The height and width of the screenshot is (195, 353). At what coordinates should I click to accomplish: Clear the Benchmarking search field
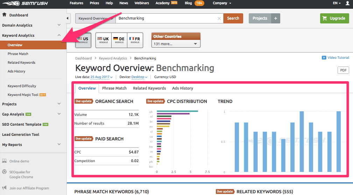pos(219,19)
